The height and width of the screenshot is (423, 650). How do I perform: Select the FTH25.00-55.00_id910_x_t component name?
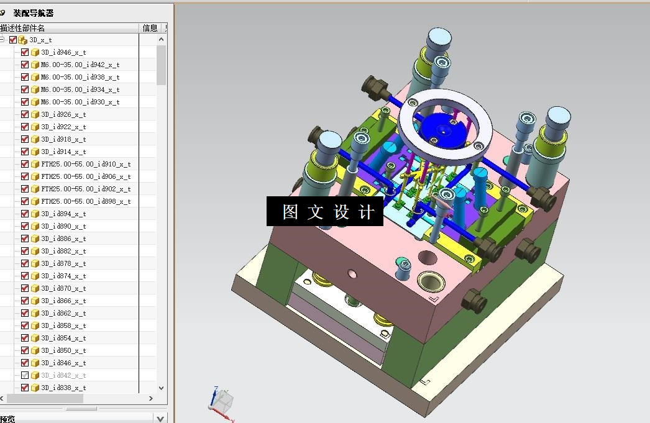tap(86, 164)
